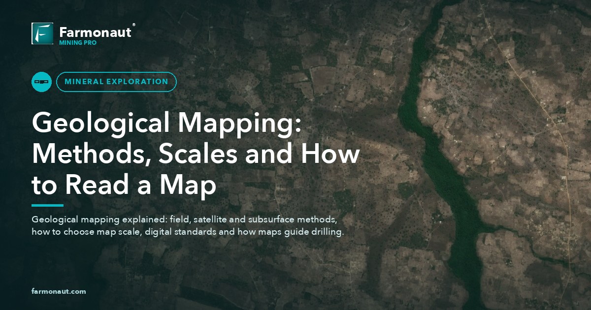Click the Geological Mapping headline
The height and width of the screenshot is (310, 591).
tap(196, 154)
